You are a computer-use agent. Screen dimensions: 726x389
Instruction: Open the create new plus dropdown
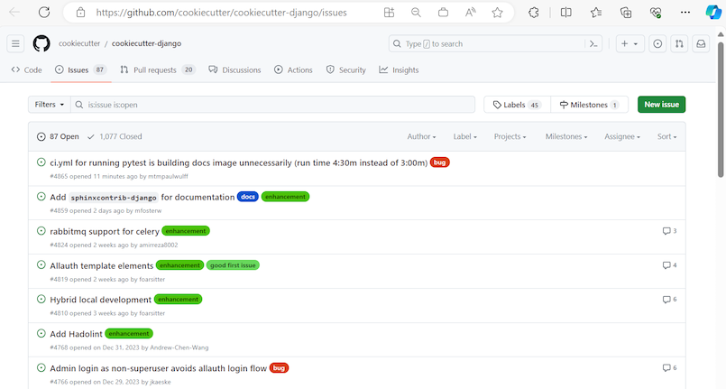click(x=629, y=44)
